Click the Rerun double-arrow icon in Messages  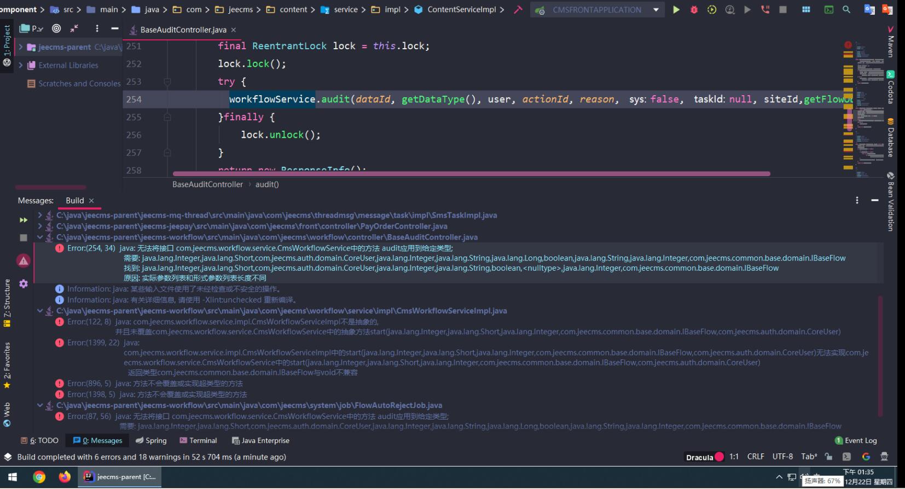pyautogui.click(x=24, y=220)
